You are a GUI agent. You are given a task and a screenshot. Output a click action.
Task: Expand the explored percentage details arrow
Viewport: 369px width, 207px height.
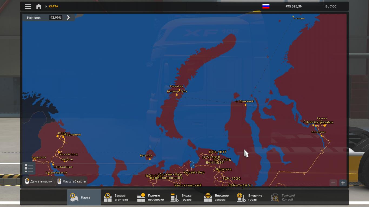coord(68,18)
